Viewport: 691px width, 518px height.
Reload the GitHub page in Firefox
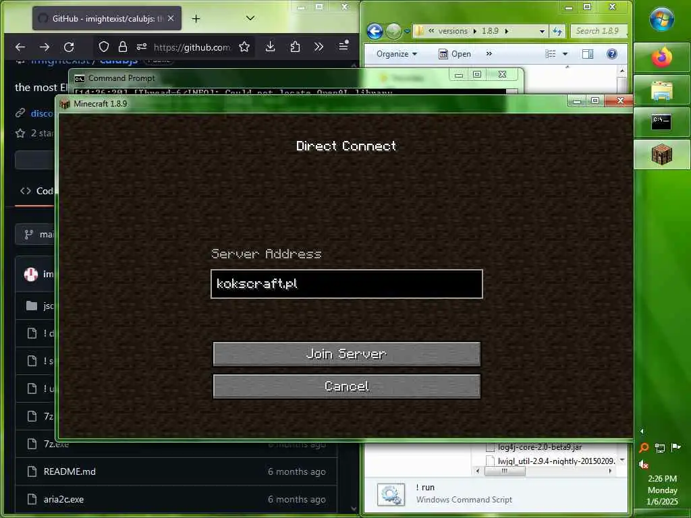point(69,47)
